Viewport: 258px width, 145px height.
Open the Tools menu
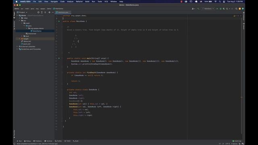[100, 2]
